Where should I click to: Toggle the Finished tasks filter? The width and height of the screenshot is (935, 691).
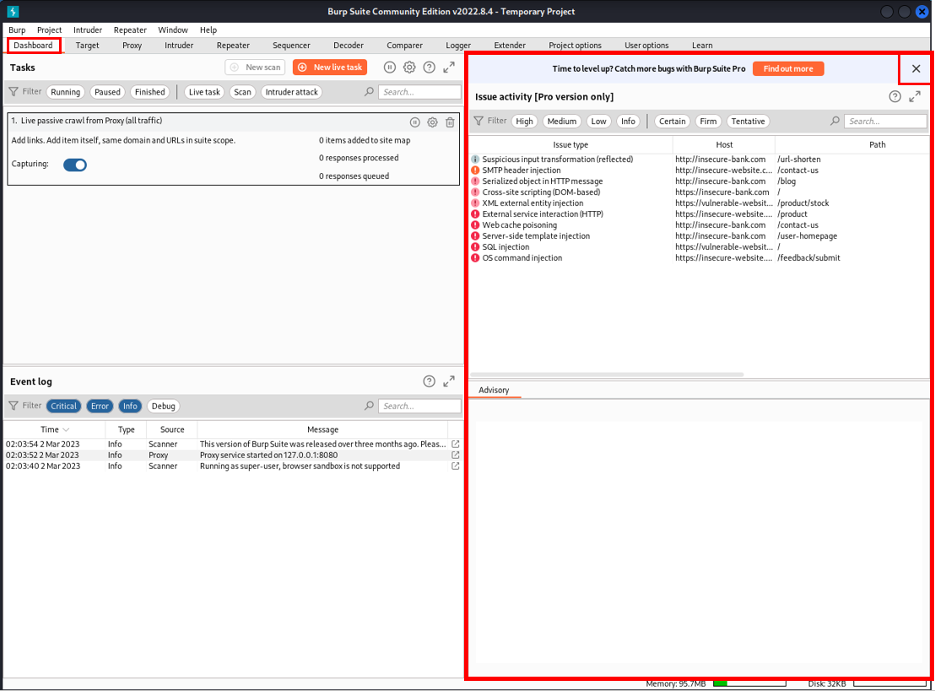pyautogui.click(x=149, y=92)
